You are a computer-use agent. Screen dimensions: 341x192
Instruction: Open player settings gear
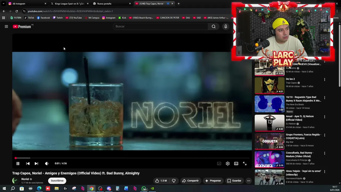228,163
